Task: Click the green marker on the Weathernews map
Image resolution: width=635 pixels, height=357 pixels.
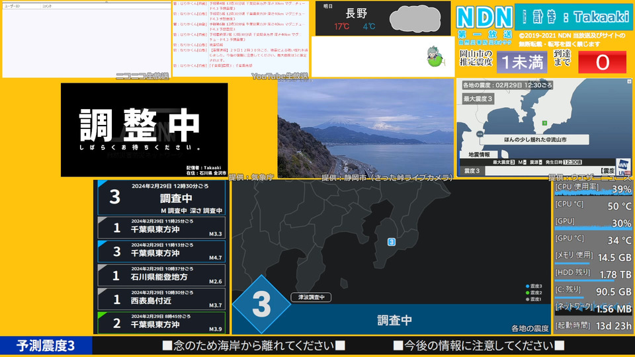Action: [x=544, y=123]
